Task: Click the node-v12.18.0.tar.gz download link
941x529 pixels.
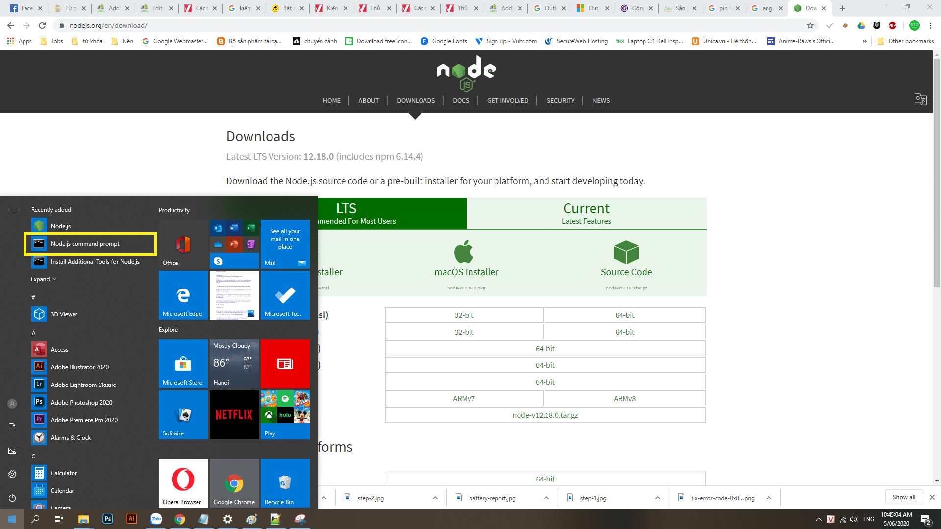Action: point(545,415)
